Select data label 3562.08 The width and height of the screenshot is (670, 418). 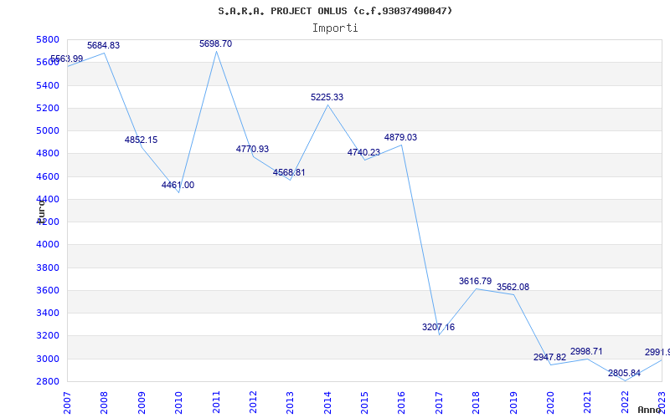coord(513,287)
